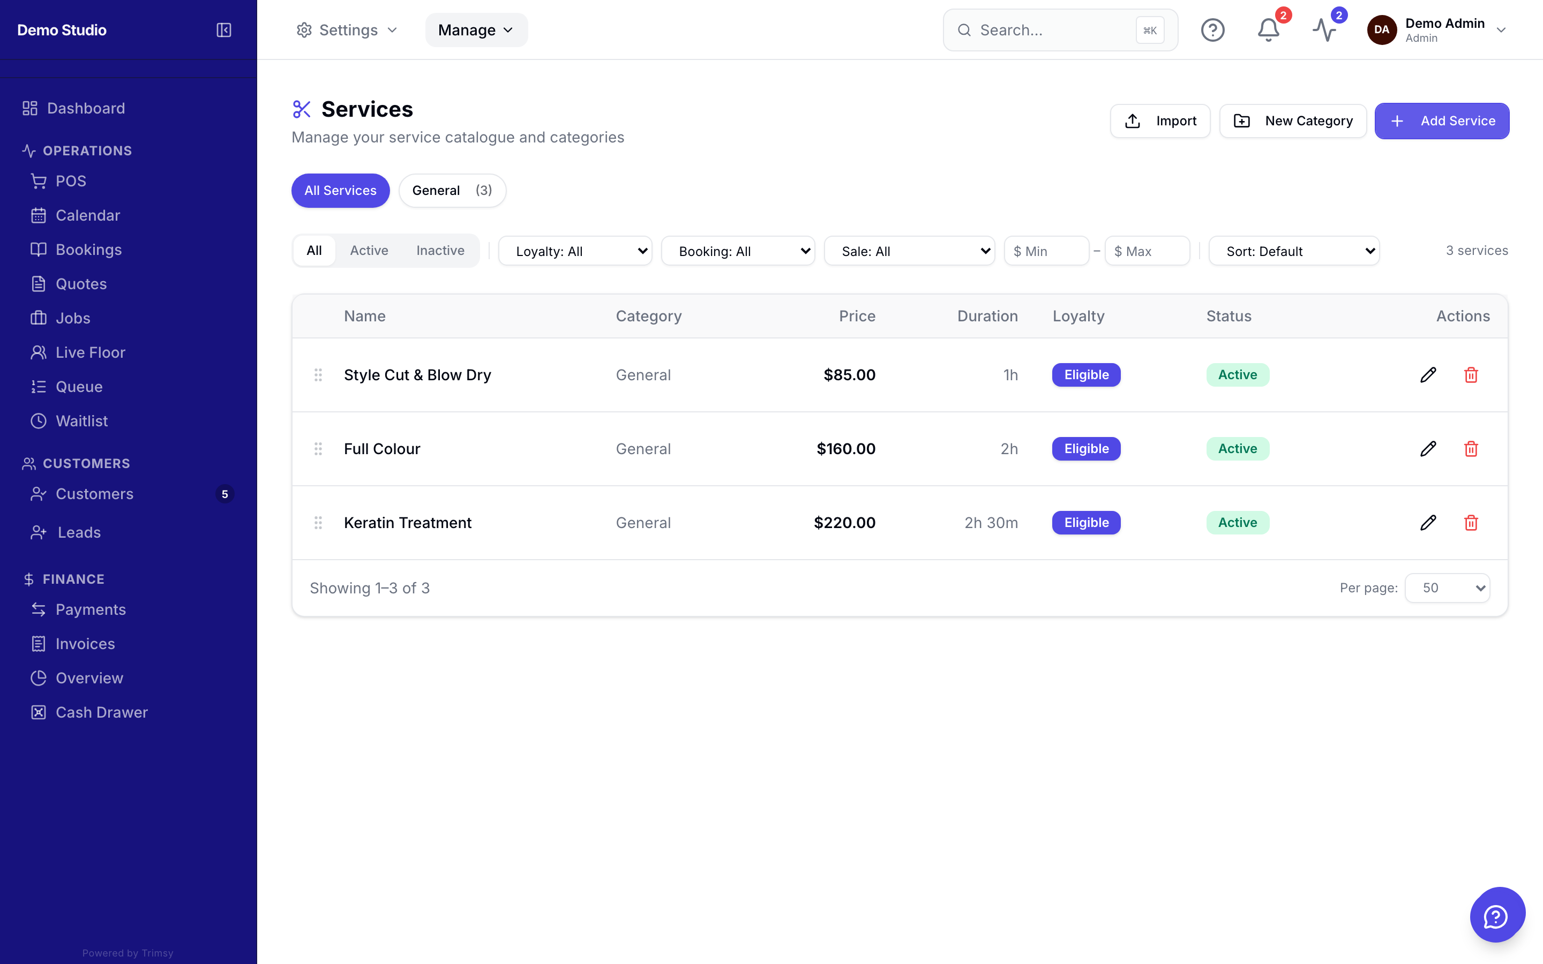
Task: Filter services by Active status
Action: [x=369, y=251]
